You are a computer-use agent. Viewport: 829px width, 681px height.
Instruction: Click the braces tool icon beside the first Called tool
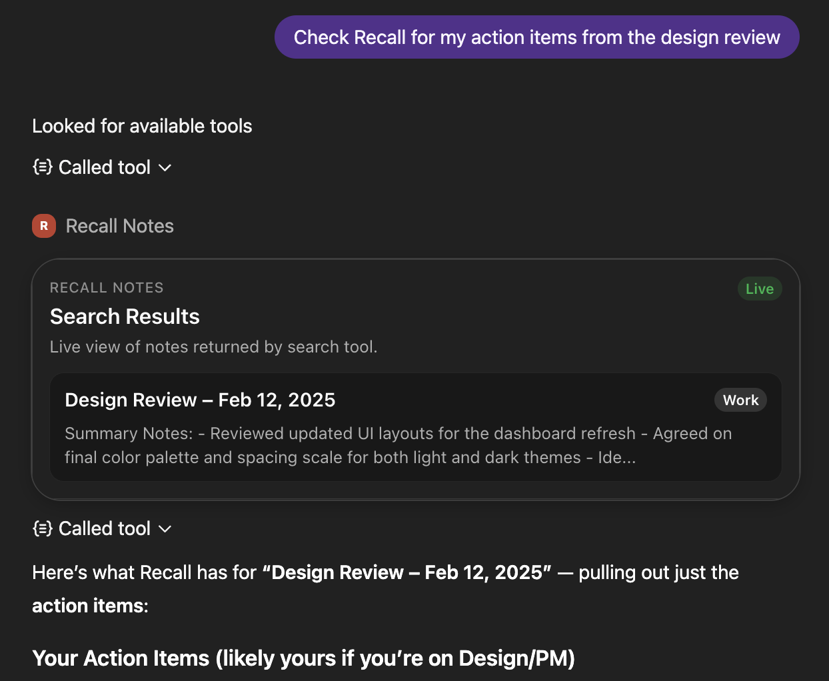42,167
